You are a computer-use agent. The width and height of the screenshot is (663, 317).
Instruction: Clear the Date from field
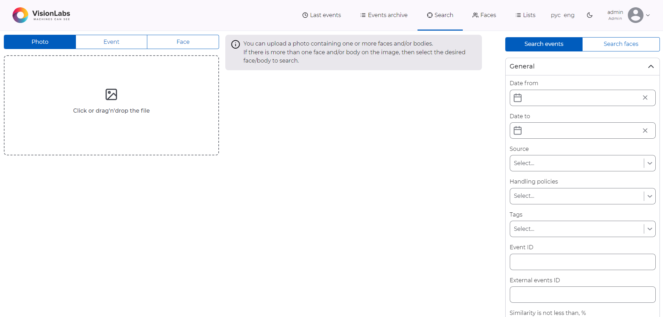coord(645,98)
